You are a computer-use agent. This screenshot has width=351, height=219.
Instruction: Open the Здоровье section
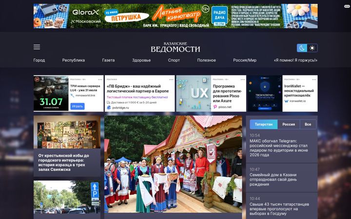click(x=141, y=60)
